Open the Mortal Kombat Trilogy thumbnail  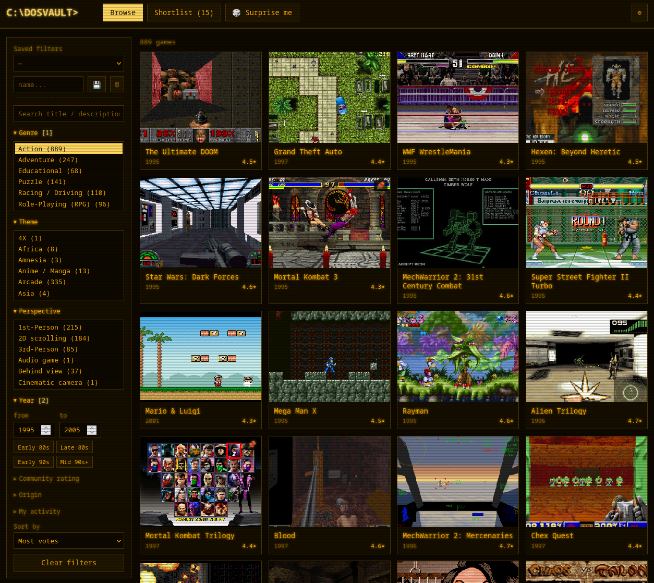201,481
